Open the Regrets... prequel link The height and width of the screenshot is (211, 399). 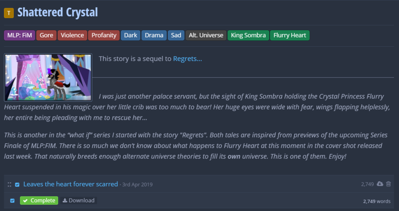(x=187, y=59)
